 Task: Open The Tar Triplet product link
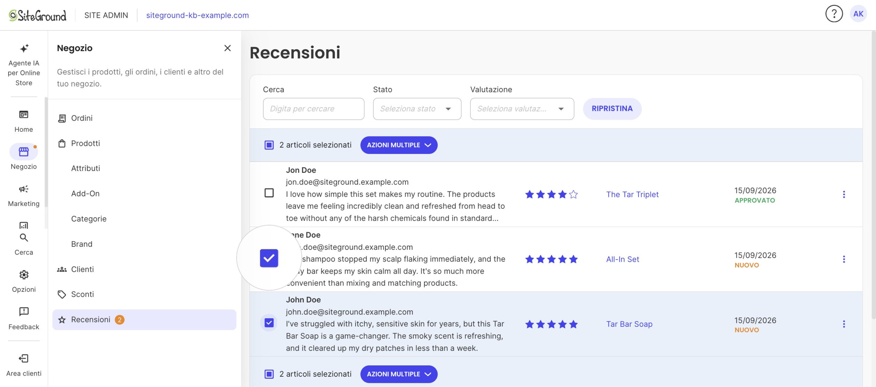pos(632,194)
